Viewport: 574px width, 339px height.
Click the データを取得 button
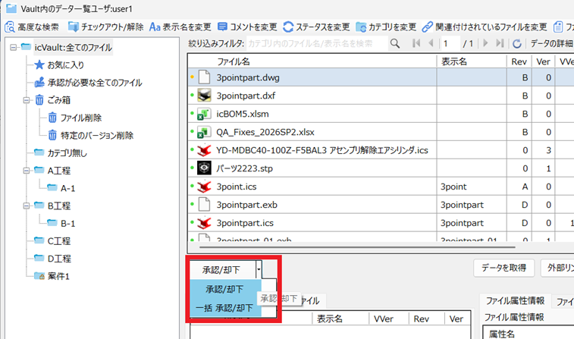tap(503, 268)
